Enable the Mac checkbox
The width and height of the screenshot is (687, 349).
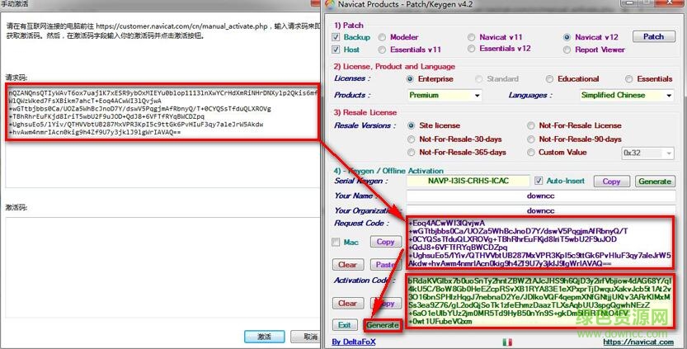click(x=336, y=242)
